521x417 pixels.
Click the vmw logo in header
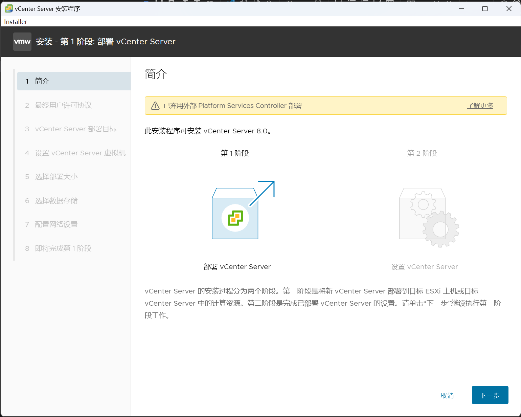[22, 42]
